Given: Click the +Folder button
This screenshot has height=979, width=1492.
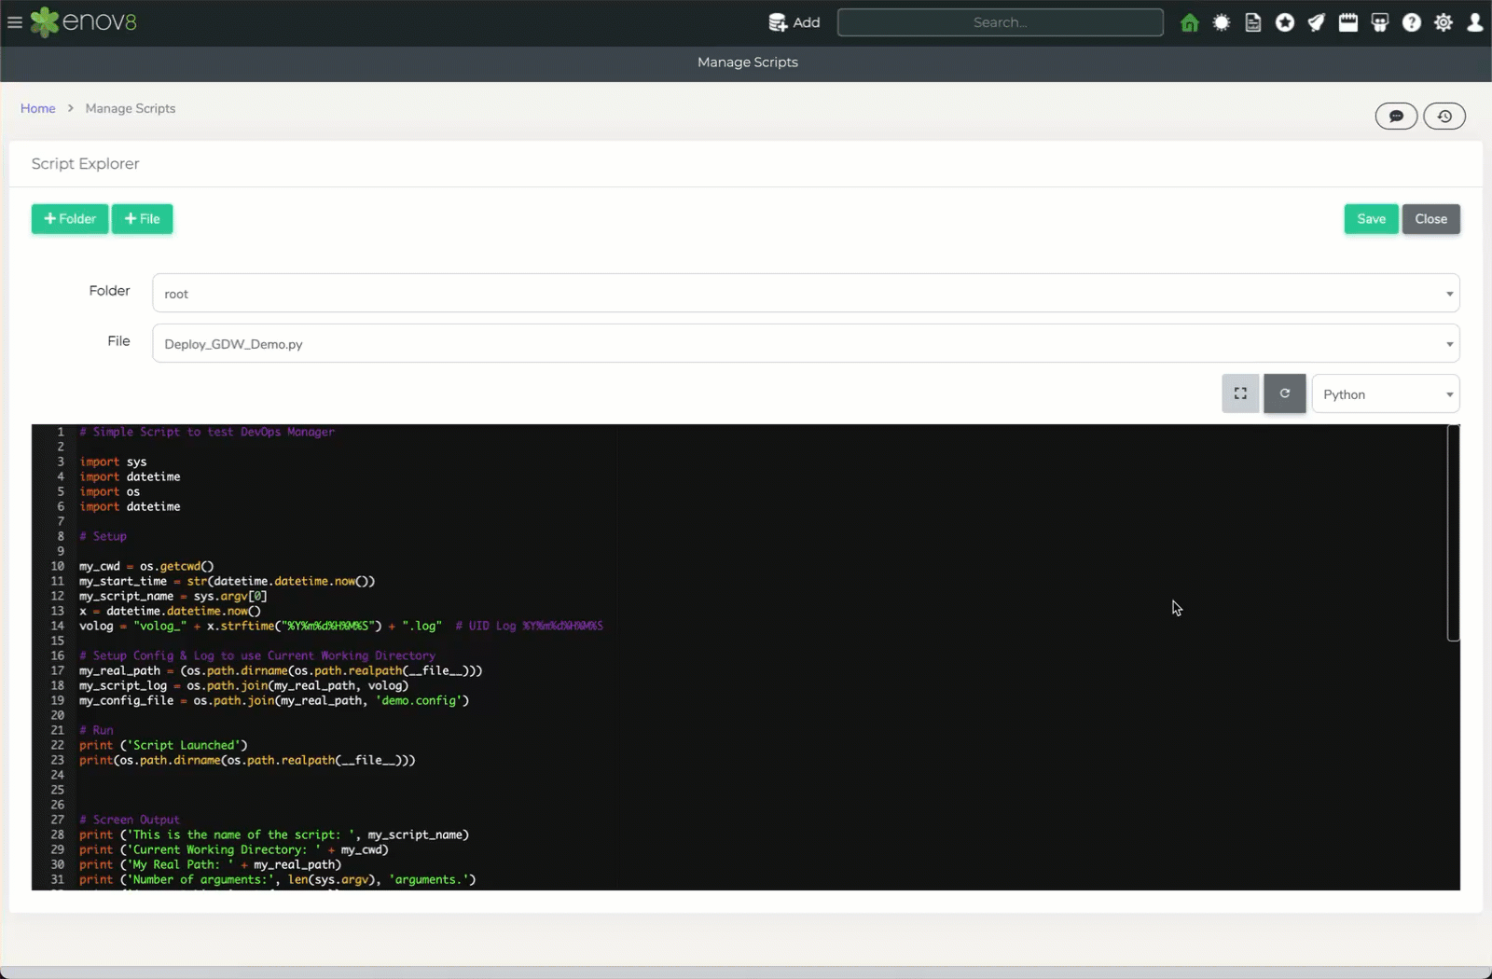Looking at the screenshot, I should pyautogui.click(x=70, y=219).
